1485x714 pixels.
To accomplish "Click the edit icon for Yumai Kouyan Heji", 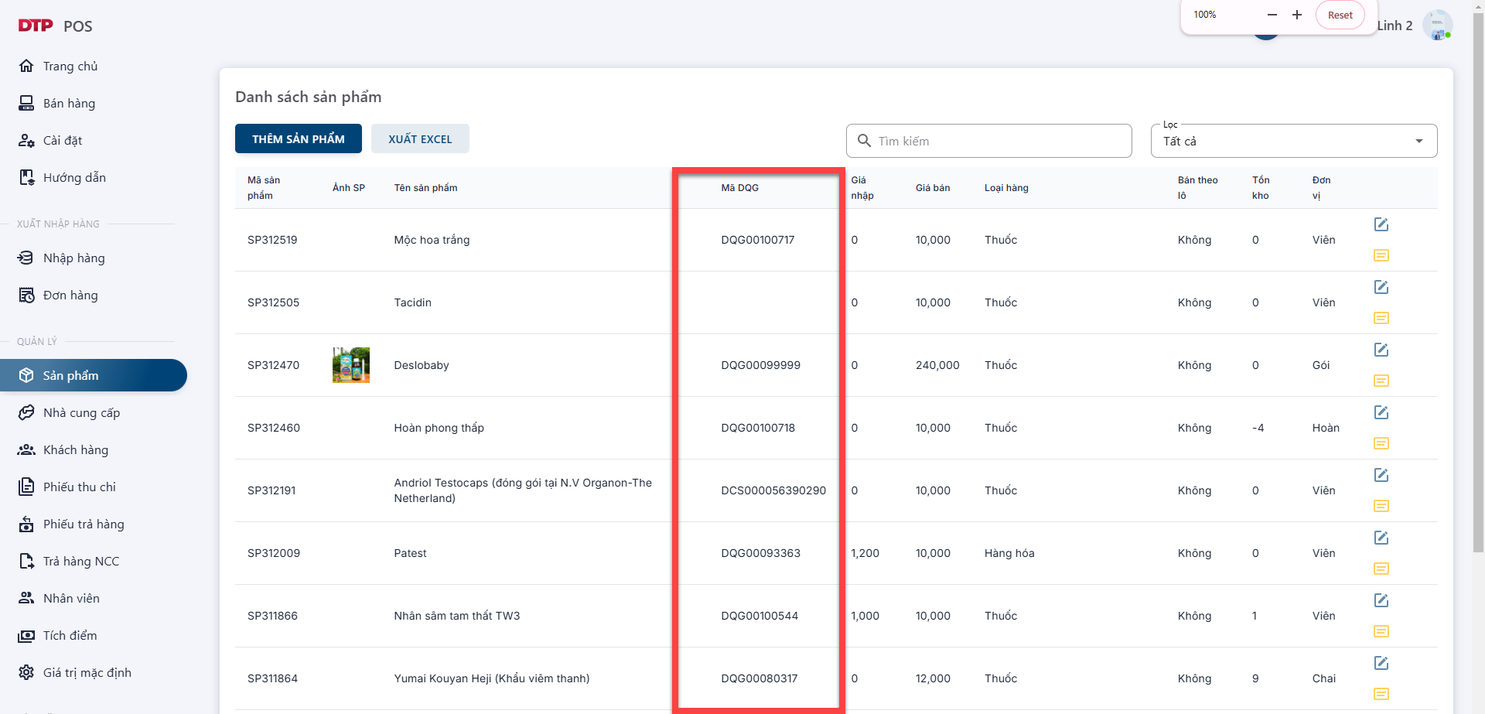I will [x=1381, y=663].
